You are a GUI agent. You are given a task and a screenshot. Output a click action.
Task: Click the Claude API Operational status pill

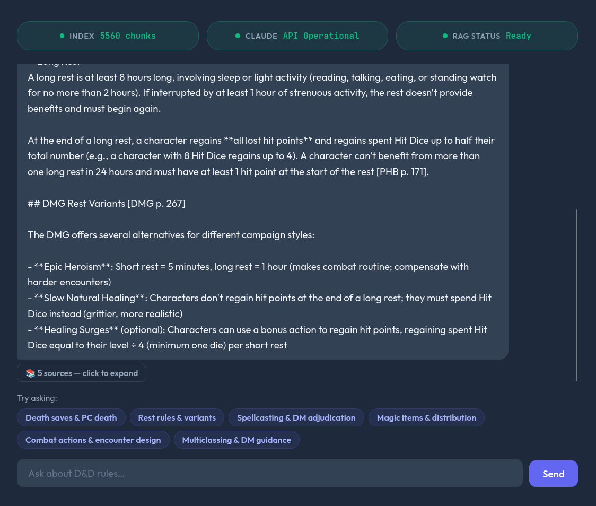[x=297, y=36]
